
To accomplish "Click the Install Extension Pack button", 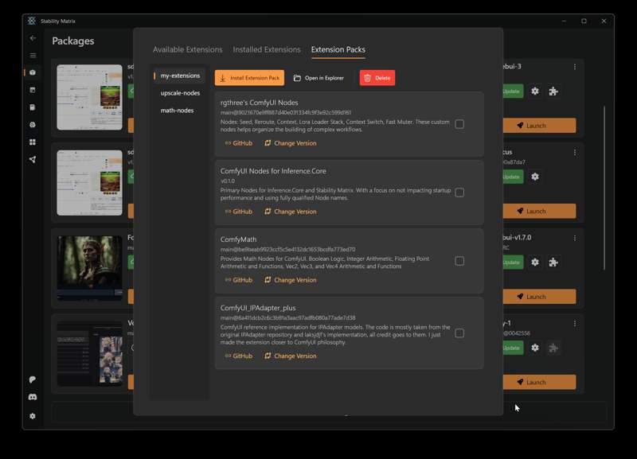I will (x=249, y=78).
